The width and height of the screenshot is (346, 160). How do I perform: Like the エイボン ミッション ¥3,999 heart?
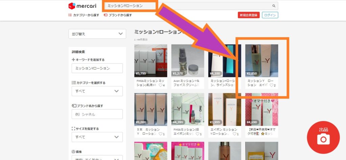pos(234,134)
